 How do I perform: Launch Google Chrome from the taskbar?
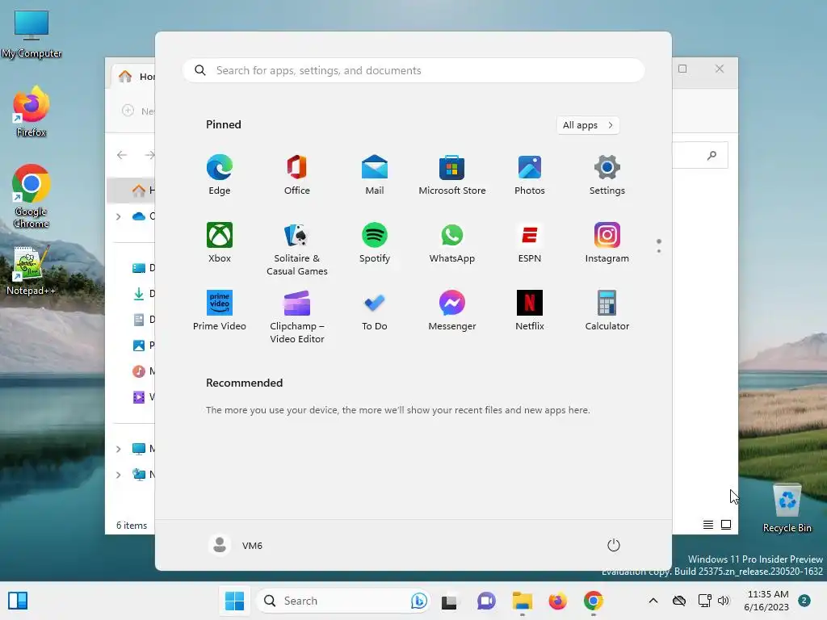tap(594, 601)
